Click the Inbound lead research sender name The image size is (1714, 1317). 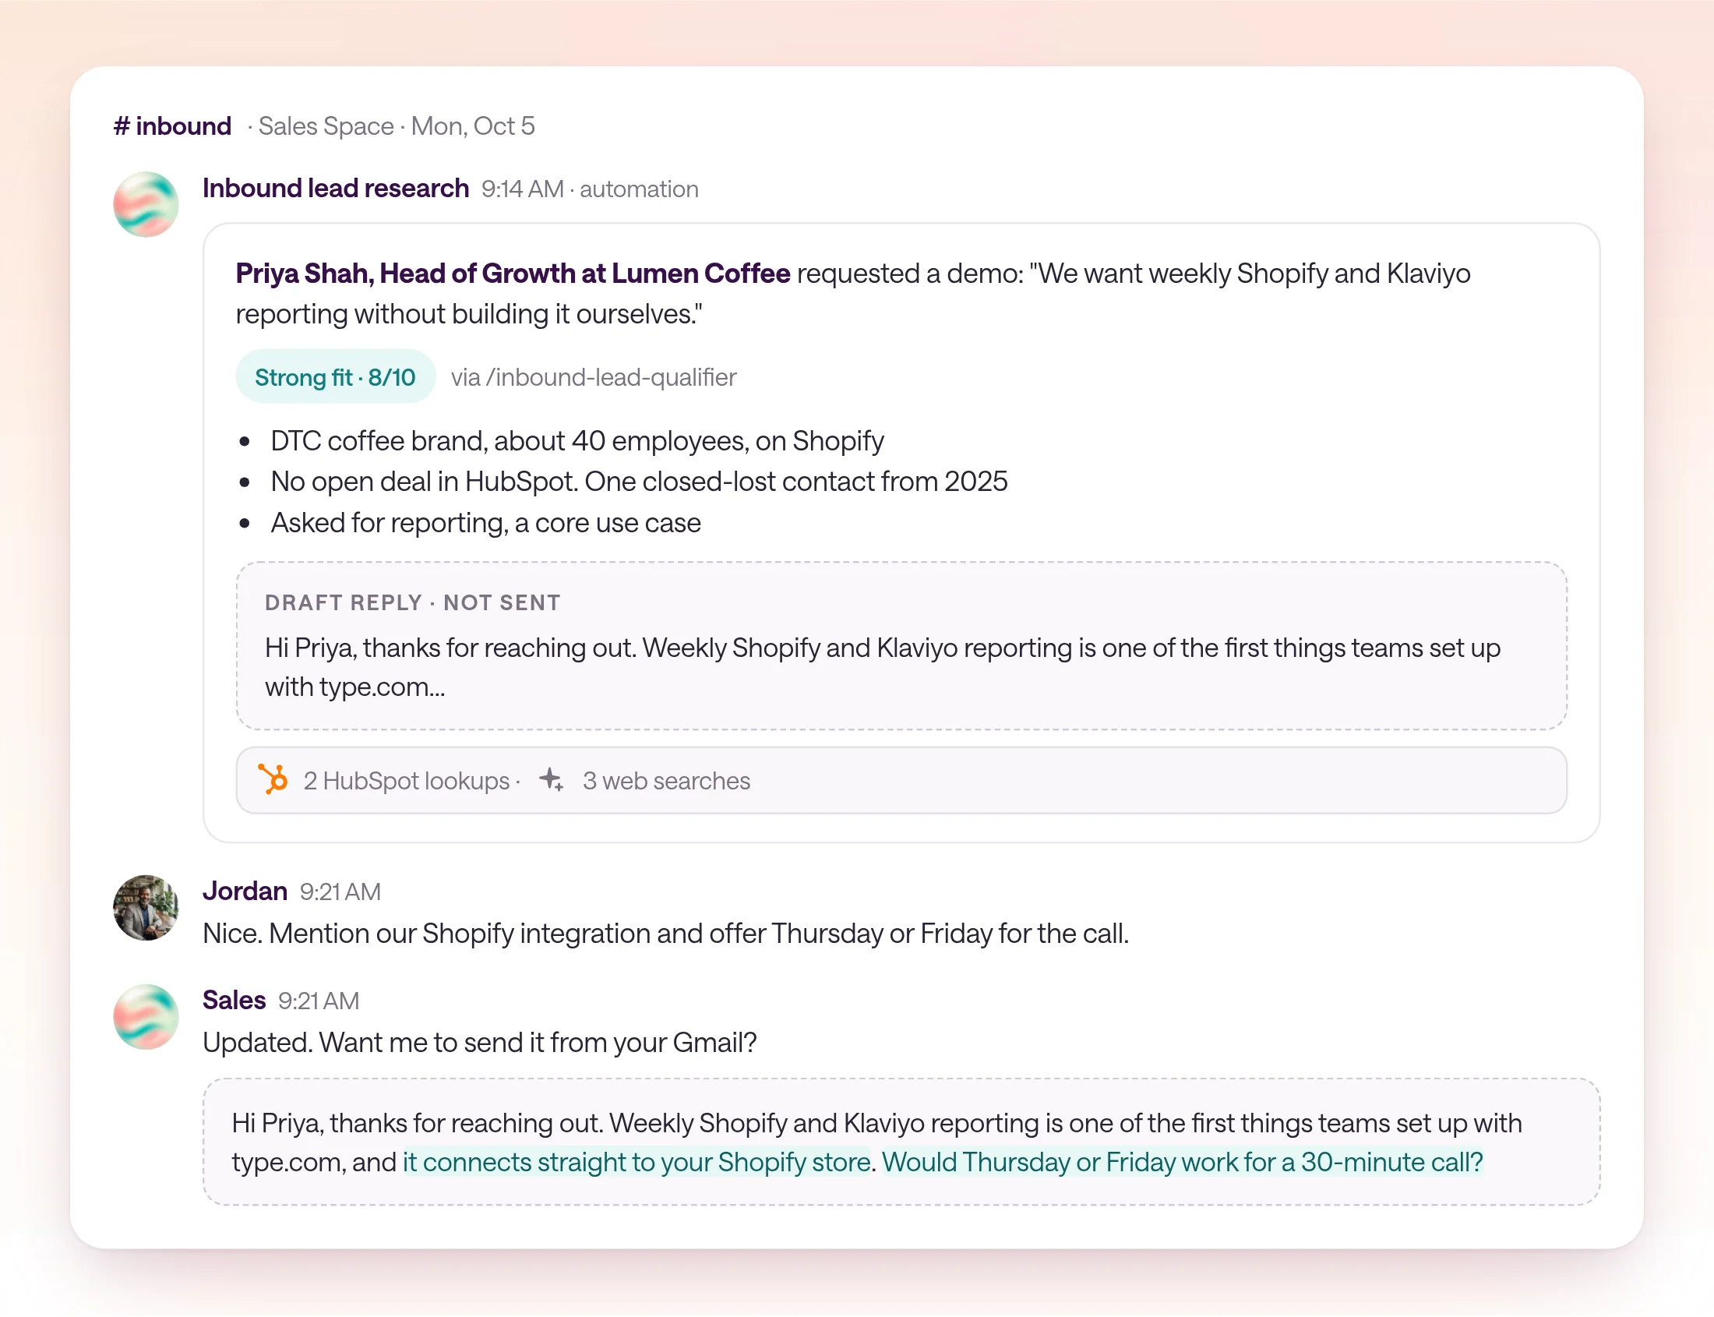pyautogui.click(x=336, y=189)
